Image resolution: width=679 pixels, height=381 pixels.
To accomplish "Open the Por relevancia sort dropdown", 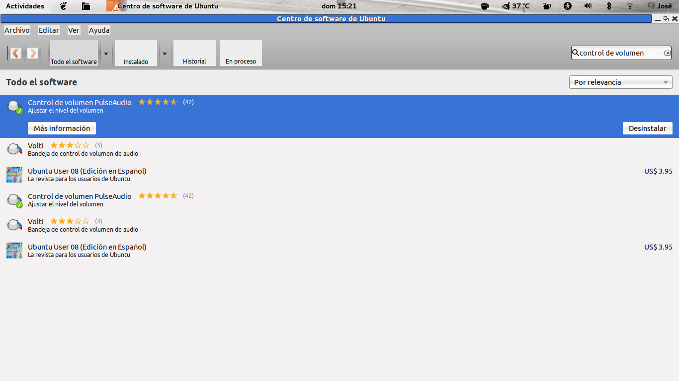I will [620, 82].
